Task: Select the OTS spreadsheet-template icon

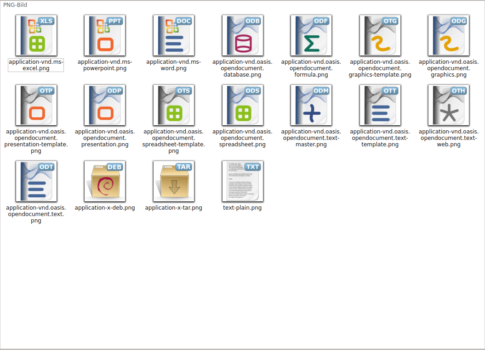Action: [x=173, y=105]
